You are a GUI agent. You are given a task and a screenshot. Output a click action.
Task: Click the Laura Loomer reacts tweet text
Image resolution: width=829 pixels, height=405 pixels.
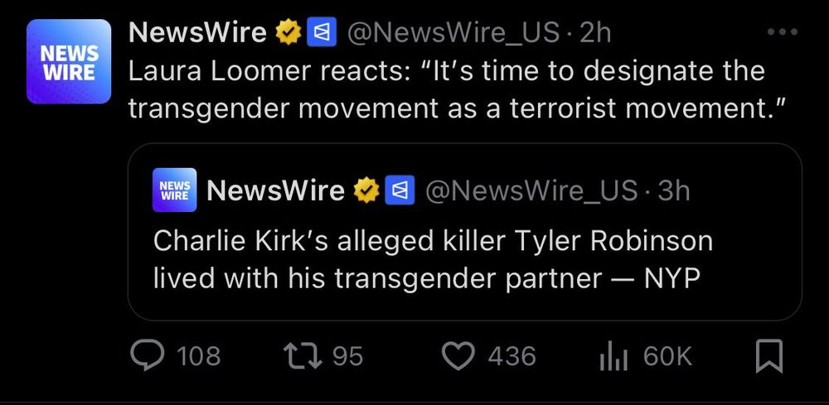pos(446,89)
